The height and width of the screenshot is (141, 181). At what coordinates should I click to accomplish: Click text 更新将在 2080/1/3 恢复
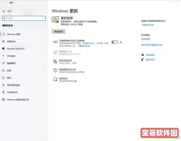click(72, 25)
